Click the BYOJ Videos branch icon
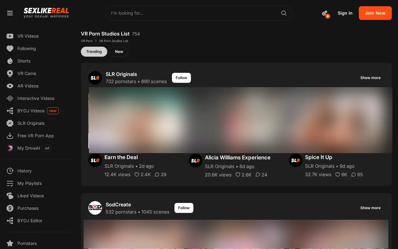Image resolution: width=398 pixels, height=249 pixels. click(x=10, y=111)
